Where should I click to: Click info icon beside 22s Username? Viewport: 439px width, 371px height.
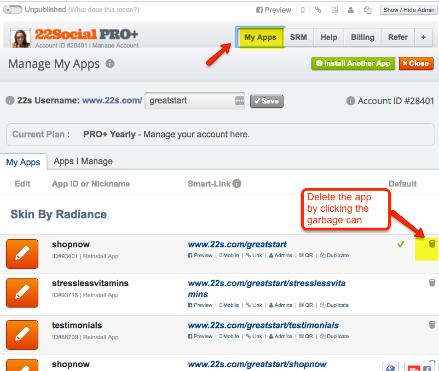(10, 100)
